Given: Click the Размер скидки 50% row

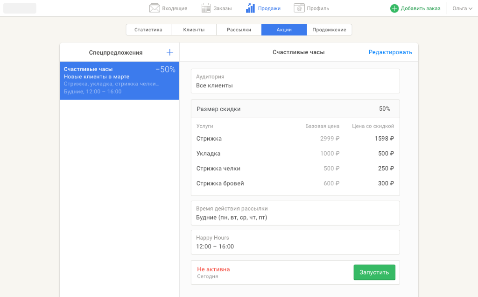Looking at the screenshot, I should [x=295, y=109].
